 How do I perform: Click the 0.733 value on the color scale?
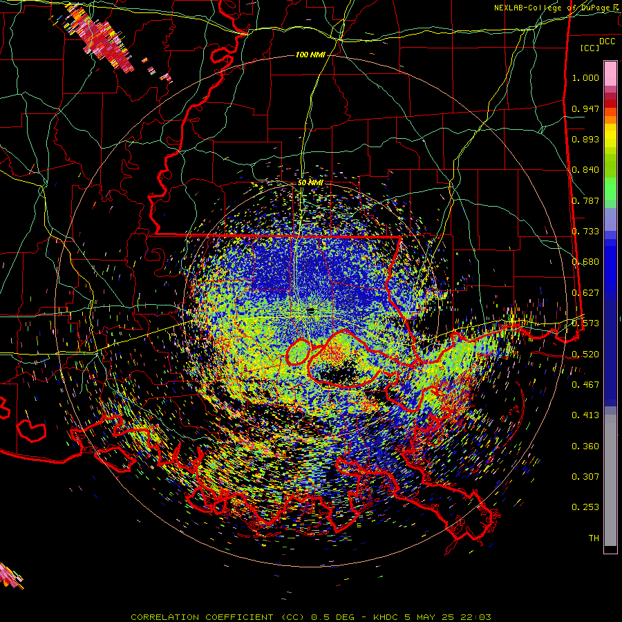point(585,232)
